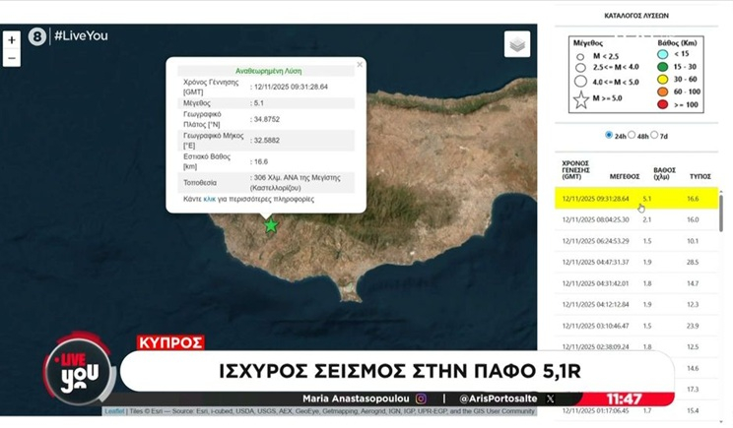Viewport: 733px width, 428px height.
Task: Click the Instagram icon in the banner
Action: click(x=421, y=398)
